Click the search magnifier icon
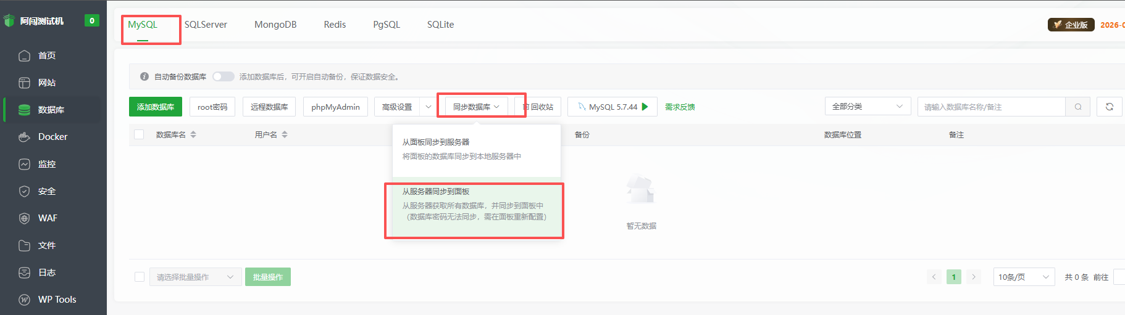 coord(1077,107)
